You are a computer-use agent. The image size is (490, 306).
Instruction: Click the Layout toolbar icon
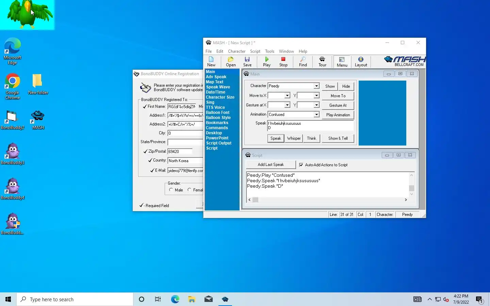coord(361,62)
